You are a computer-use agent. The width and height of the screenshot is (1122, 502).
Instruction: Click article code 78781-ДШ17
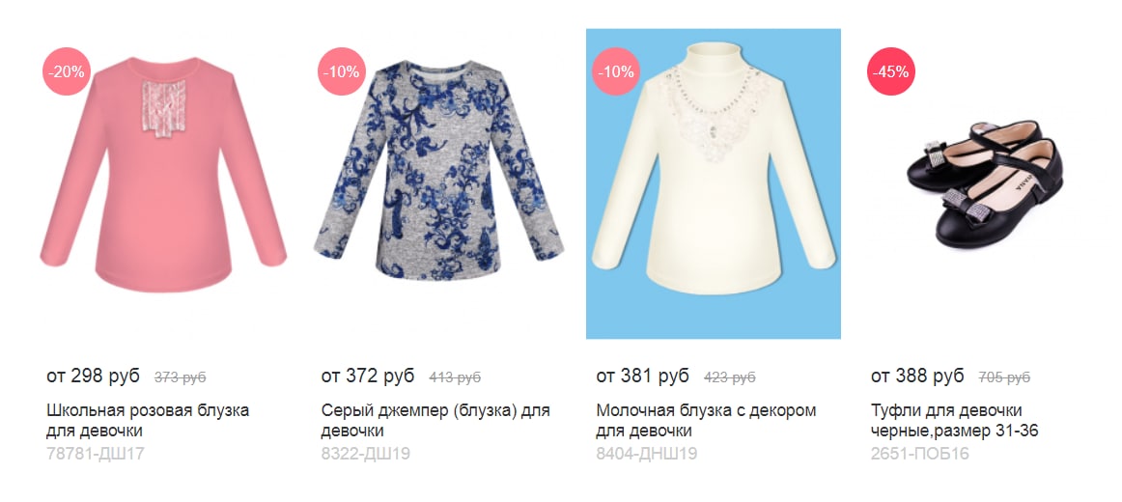[x=96, y=454]
